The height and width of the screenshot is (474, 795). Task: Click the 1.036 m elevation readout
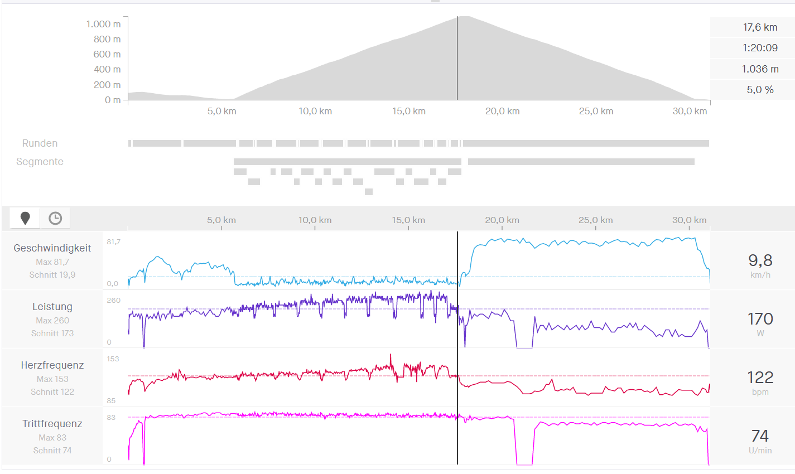760,69
